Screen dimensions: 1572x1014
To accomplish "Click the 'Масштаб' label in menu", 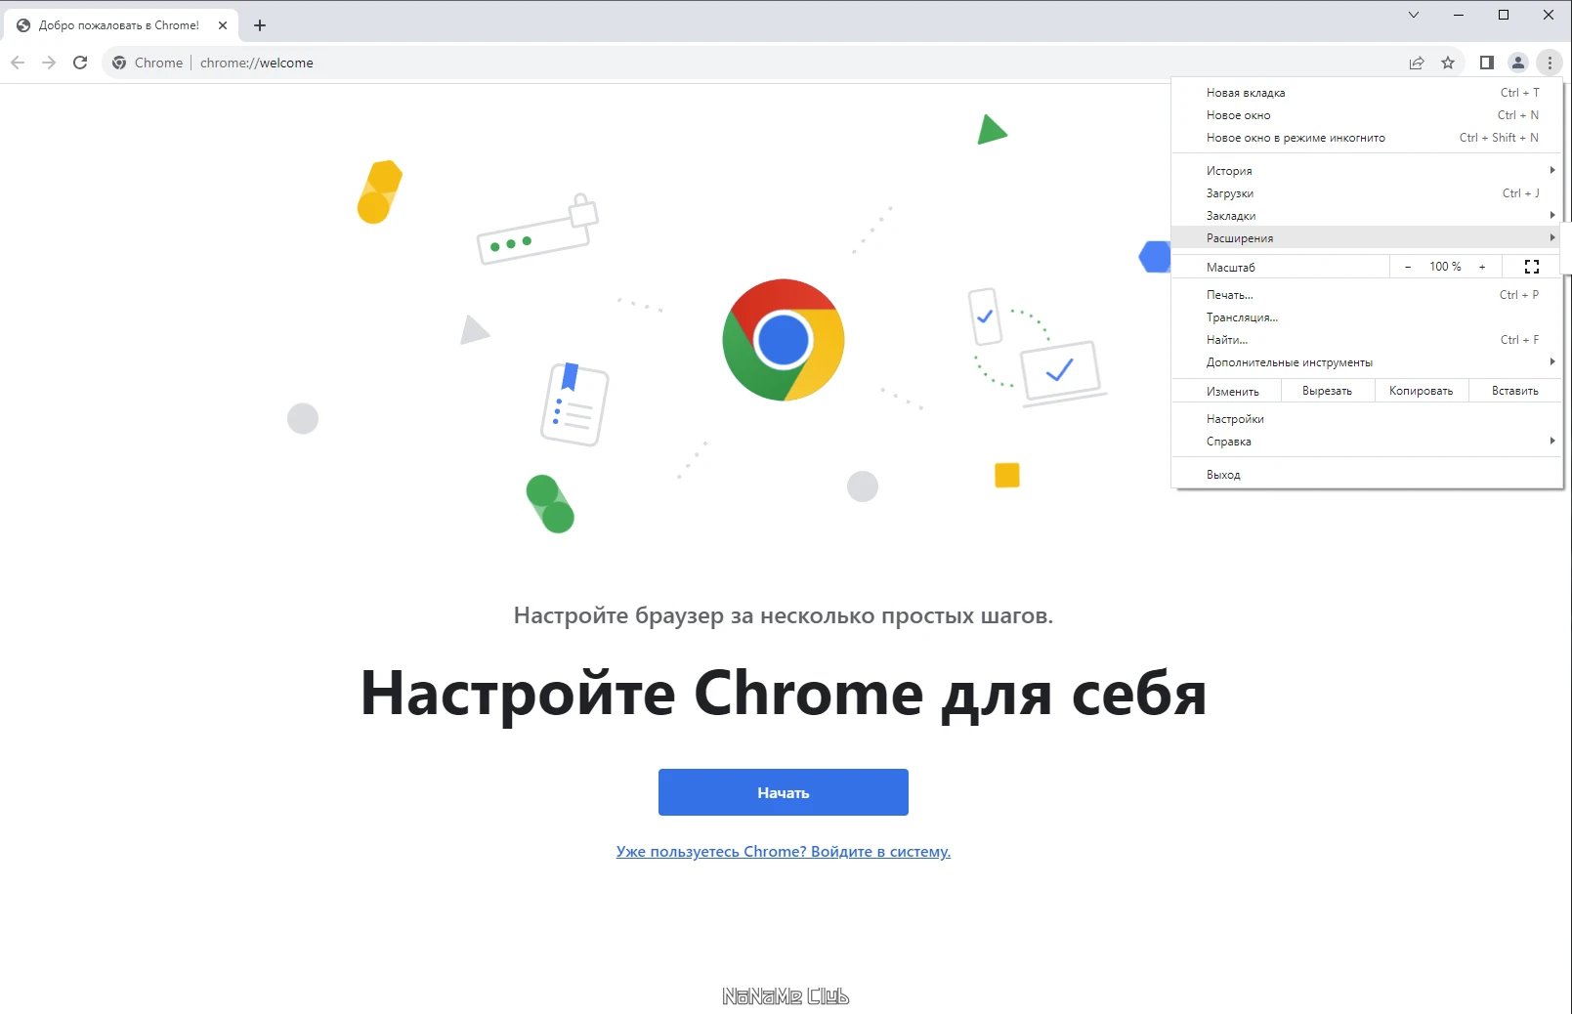I will pos(1230,267).
